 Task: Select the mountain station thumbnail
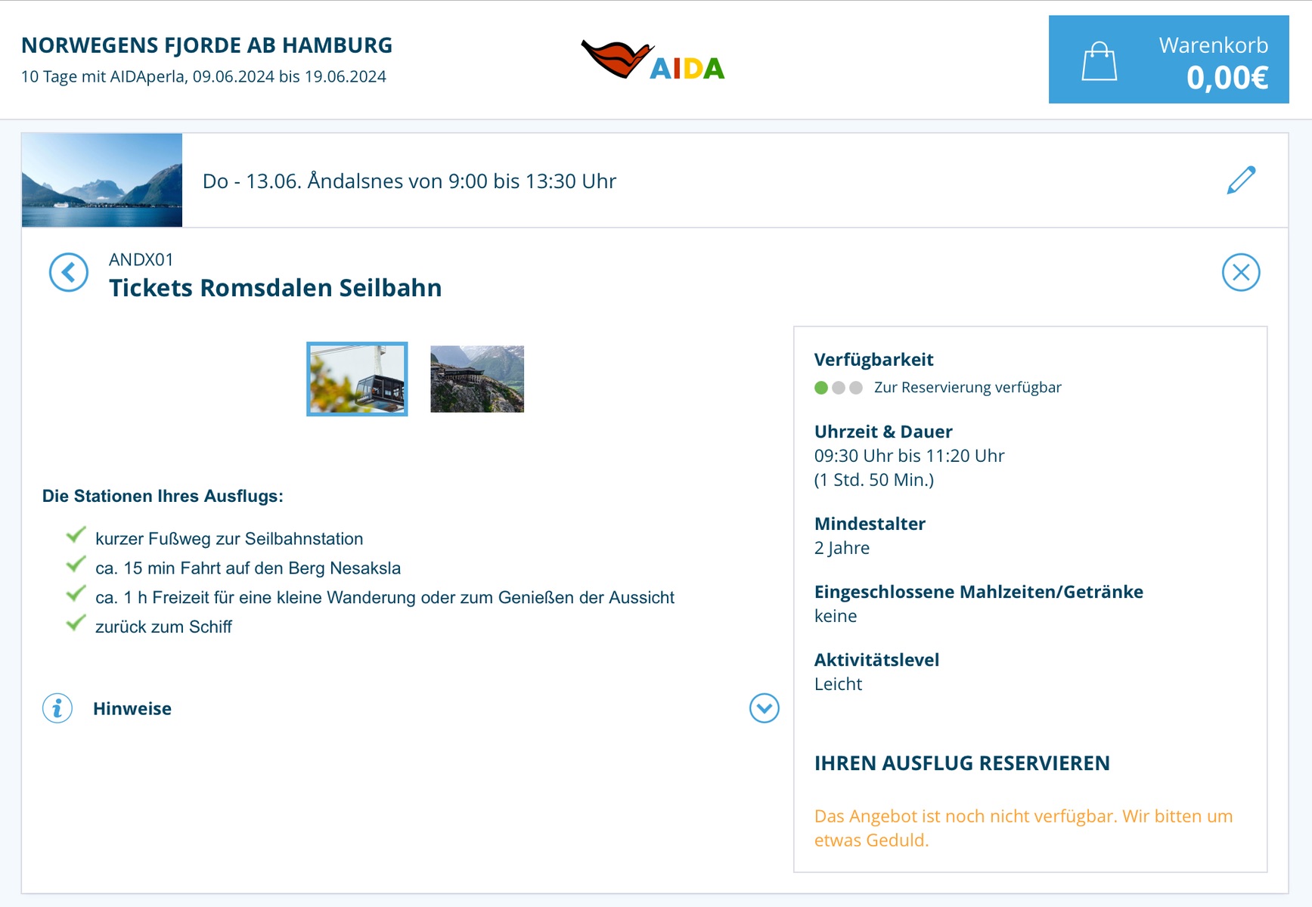coord(477,379)
